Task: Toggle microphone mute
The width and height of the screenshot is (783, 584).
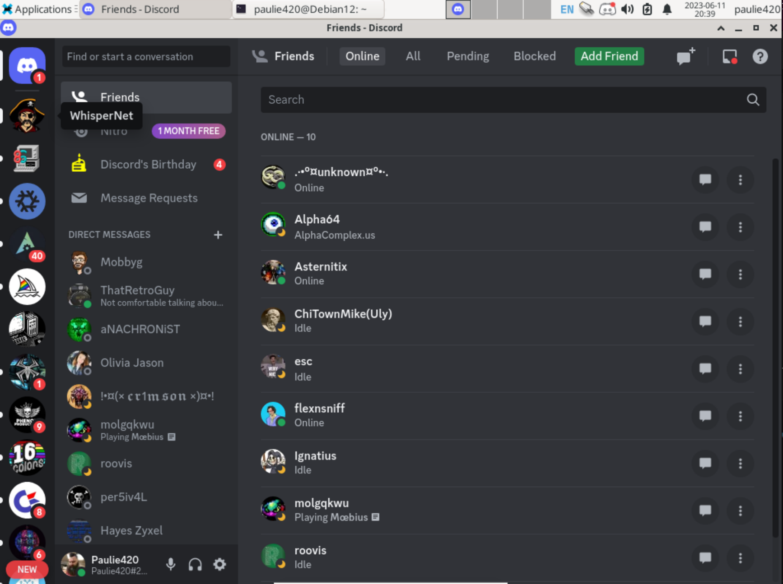Action: point(171,564)
